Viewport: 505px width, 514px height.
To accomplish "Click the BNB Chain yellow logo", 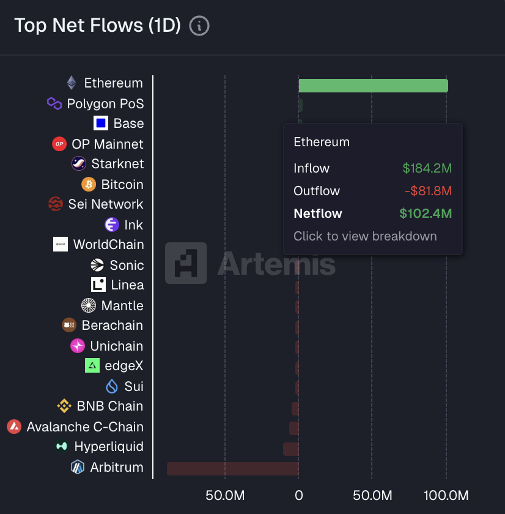I will [x=64, y=406].
